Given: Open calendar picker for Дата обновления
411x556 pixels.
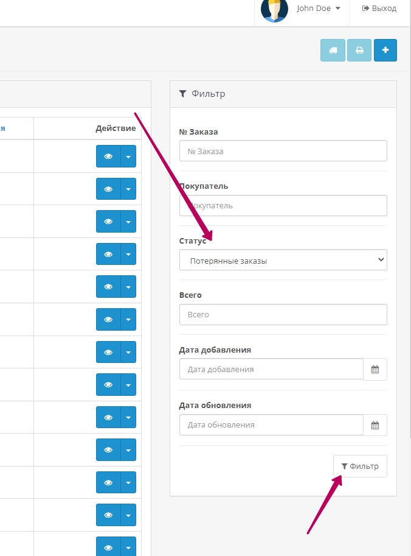Looking at the screenshot, I should coord(375,424).
